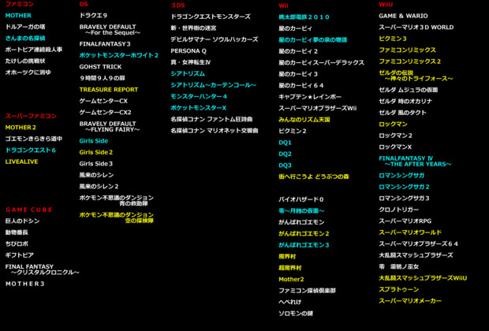This screenshot has height=331, width=489.
Task: Select 街へ行こうよ どうぶつの森 entry
Action: 314,177
